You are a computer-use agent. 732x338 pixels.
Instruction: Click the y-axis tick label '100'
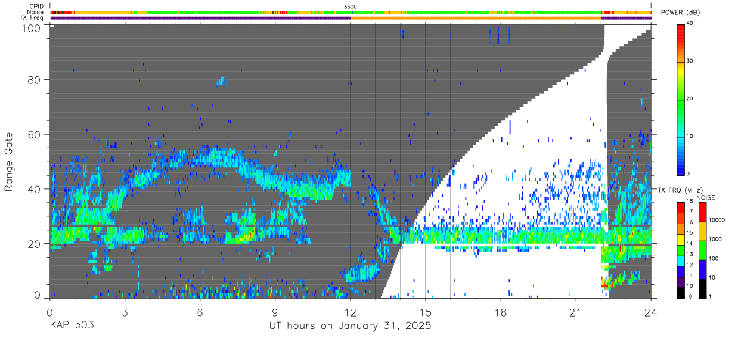coord(31,28)
